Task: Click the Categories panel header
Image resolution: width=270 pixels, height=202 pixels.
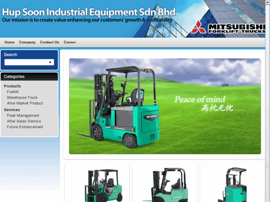Action: coord(29,77)
